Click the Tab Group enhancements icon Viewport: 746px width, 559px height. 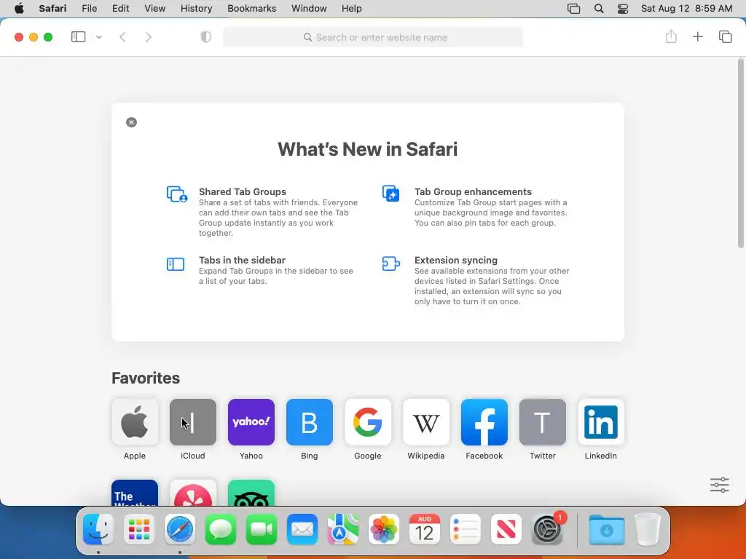(x=391, y=194)
